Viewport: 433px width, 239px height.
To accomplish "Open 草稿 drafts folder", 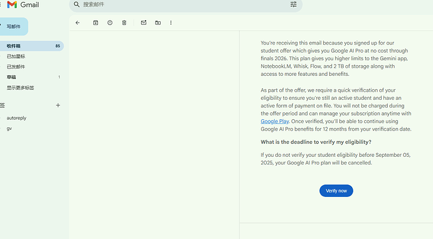I will click(11, 77).
